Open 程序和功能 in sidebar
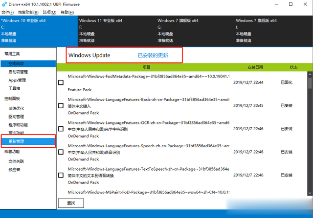This screenshot has width=313, height=218. pyautogui.click(x=18, y=125)
